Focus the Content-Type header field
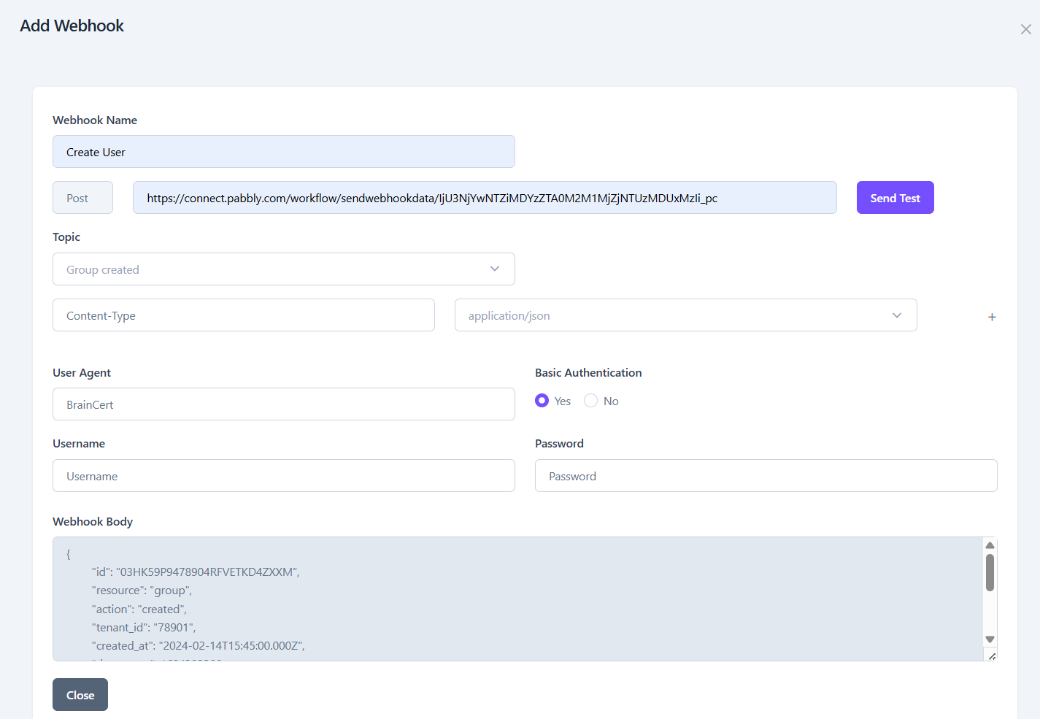Image resolution: width=1040 pixels, height=719 pixels. [x=243, y=315]
